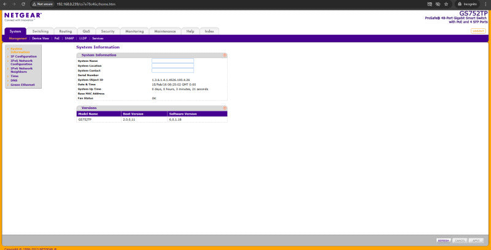491x250 pixels.
Task: Click the REFRESH button
Action: tap(444, 241)
